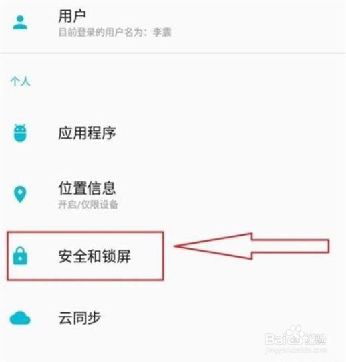Click the 开启/仅限设备 location status text

88,205
